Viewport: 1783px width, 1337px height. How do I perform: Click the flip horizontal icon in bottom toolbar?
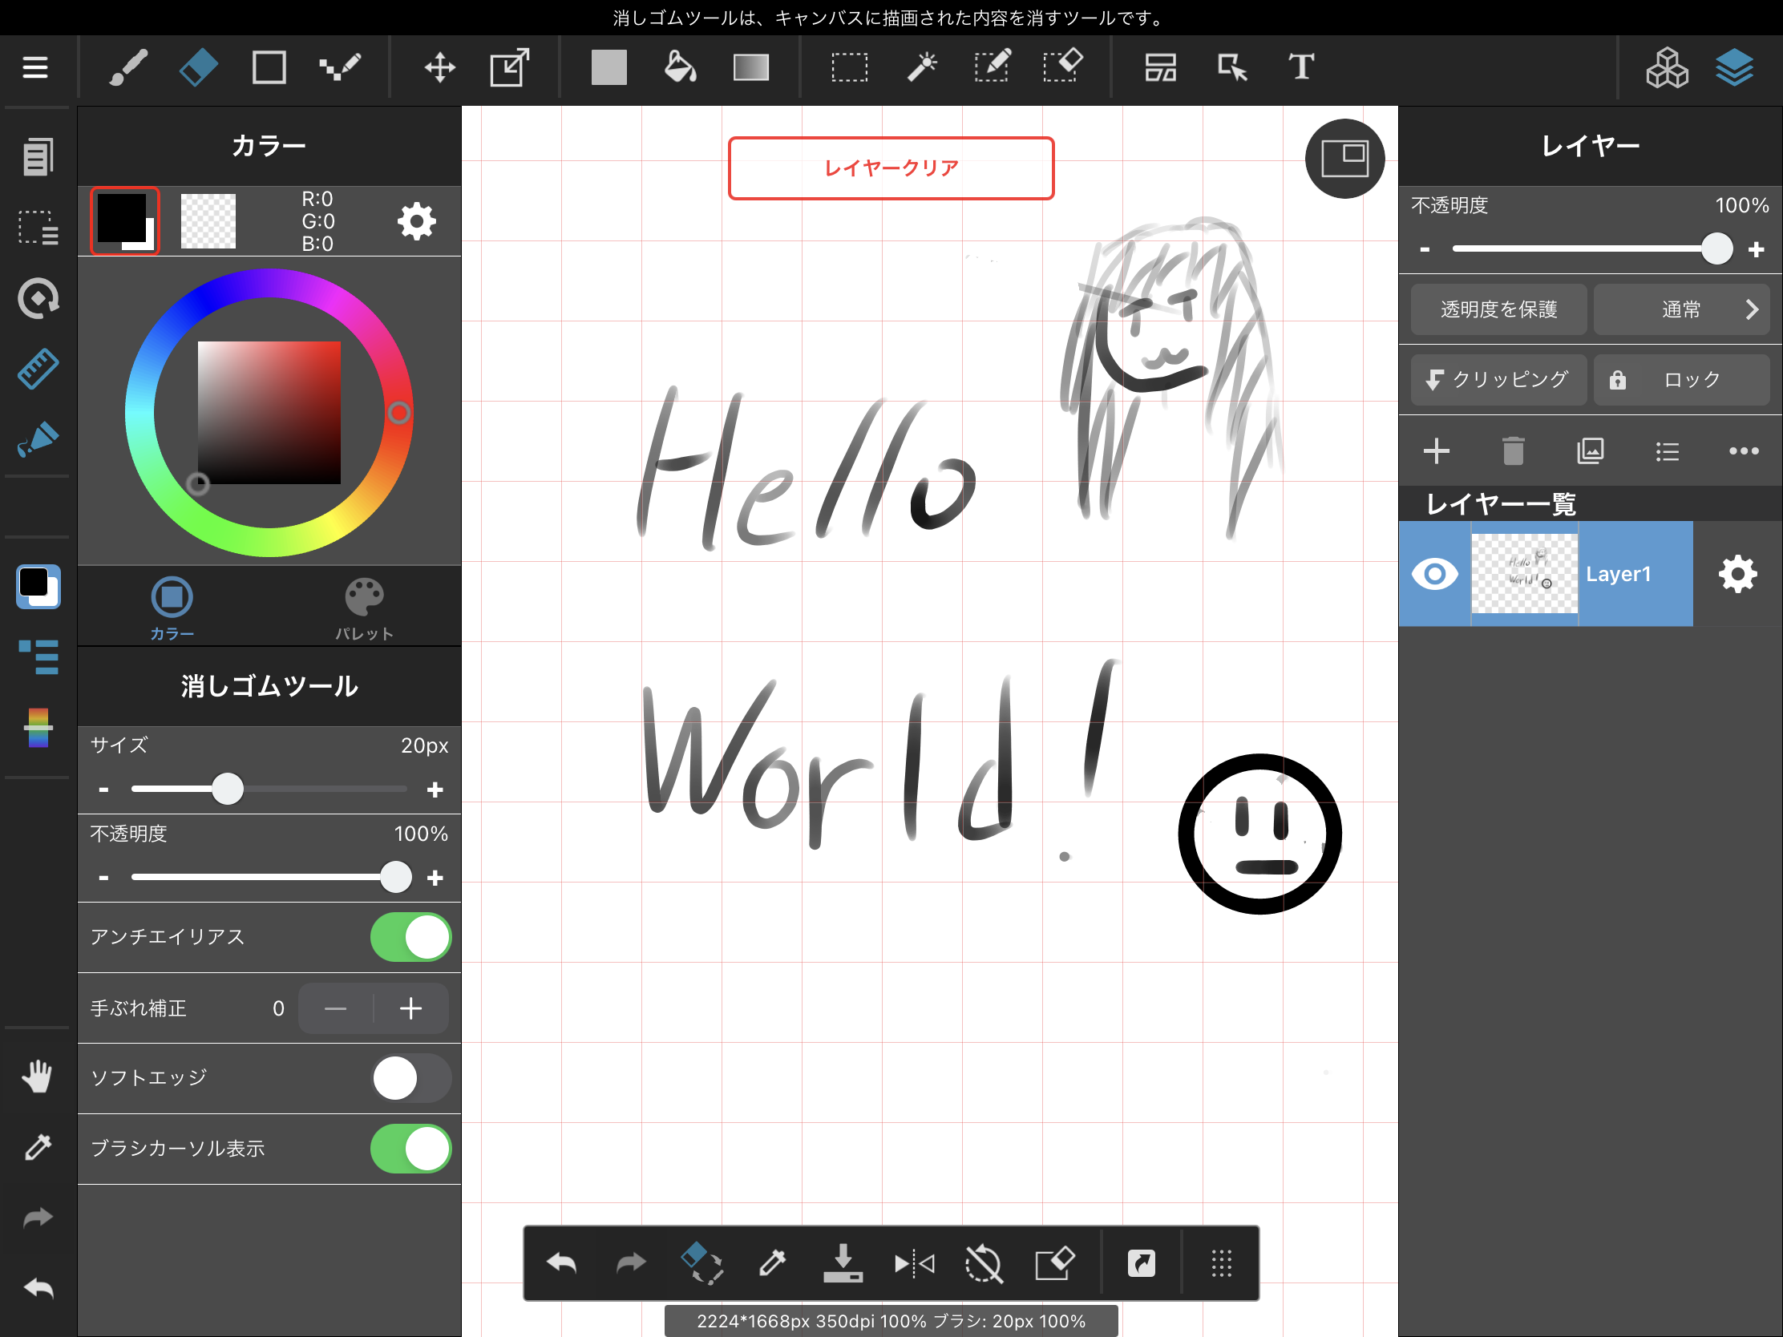[x=914, y=1263]
